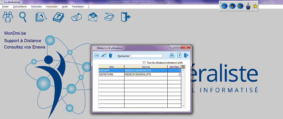Open the ? help menu

(x=89, y=7)
